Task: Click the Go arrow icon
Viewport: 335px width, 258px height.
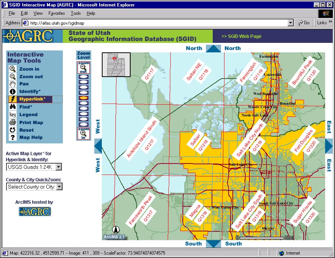Action: [x=301, y=23]
